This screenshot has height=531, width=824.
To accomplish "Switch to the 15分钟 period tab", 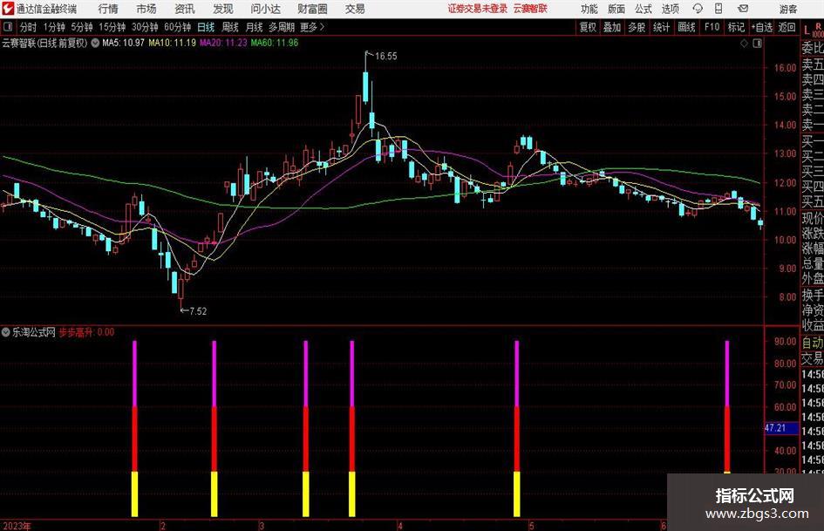I will click(x=112, y=27).
